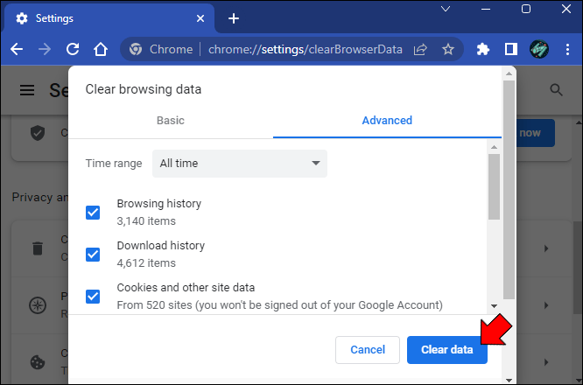The width and height of the screenshot is (583, 385).
Task: Click the browser back arrow
Action: (16, 50)
